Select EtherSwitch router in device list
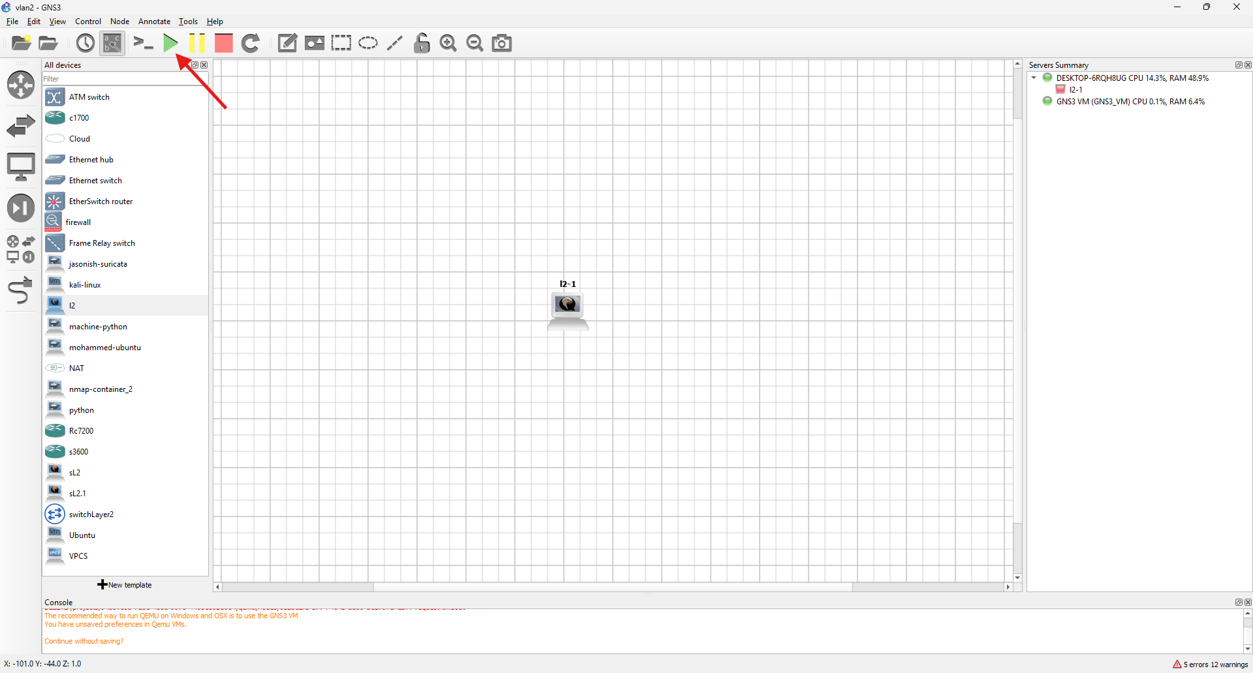 (x=125, y=202)
